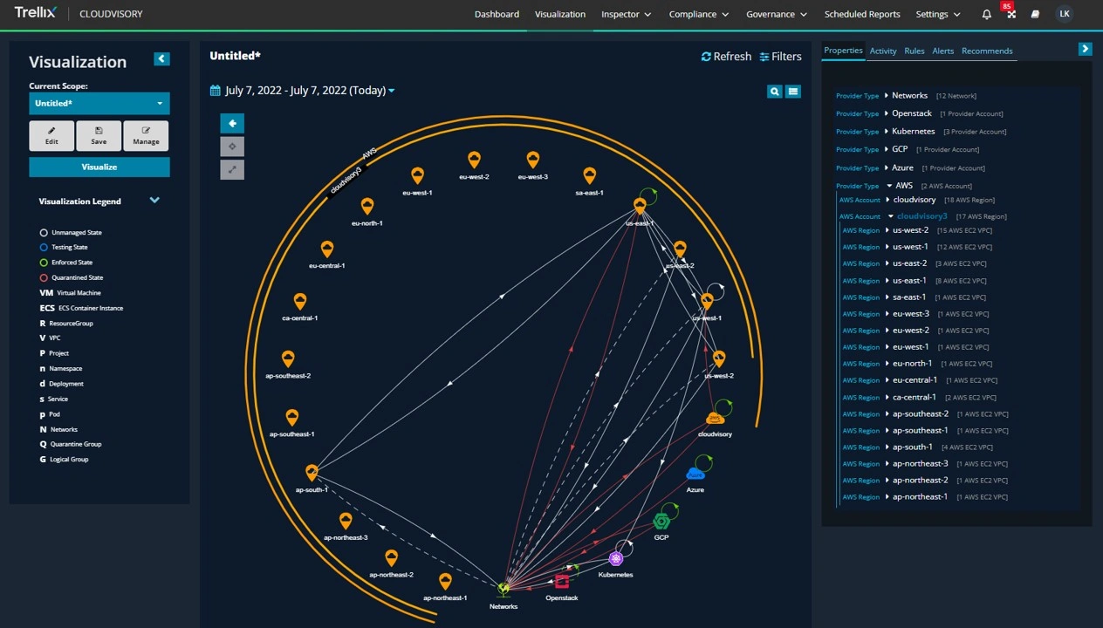Select the us-east-1 region node

tap(640, 207)
